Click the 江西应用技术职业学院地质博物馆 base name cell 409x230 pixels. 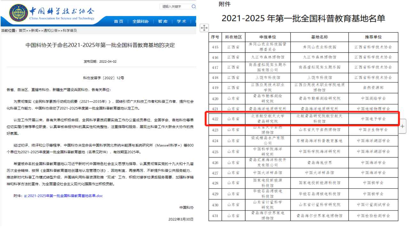click(319, 88)
